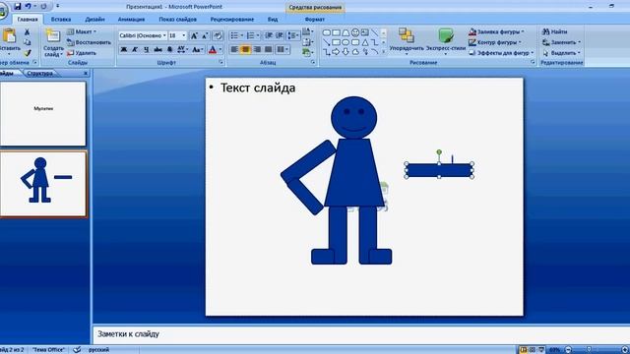The height and width of the screenshot is (354, 630).
Task: Click Найти find button
Action: [555, 31]
